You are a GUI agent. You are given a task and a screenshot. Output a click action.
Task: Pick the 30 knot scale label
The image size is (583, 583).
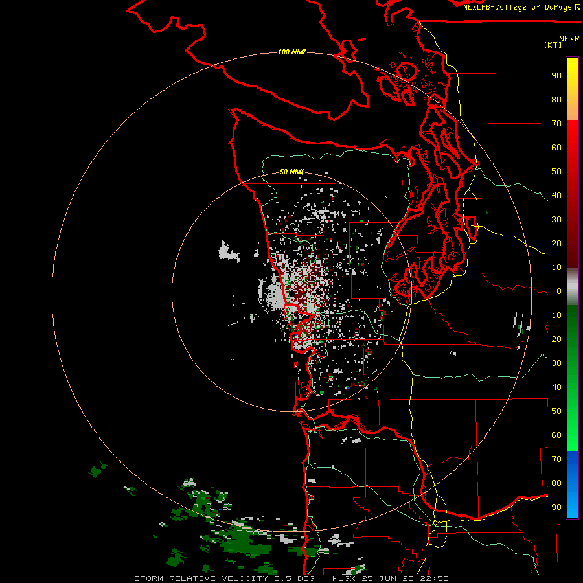pyautogui.click(x=556, y=220)
